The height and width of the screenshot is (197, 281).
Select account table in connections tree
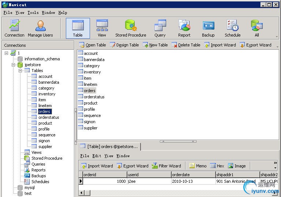point(45,76)
